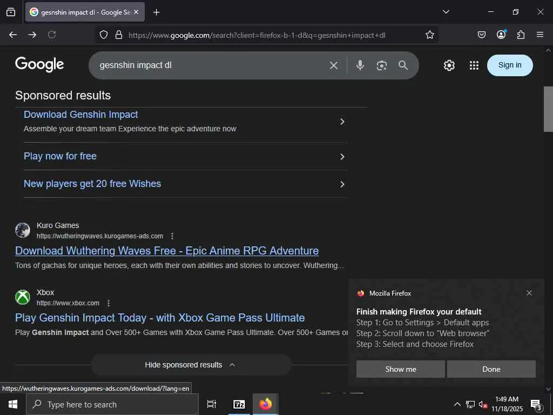Screen dimensions: 553x415
Task: Click the Kuro Games URL text
Action: (x=100, y=236)
